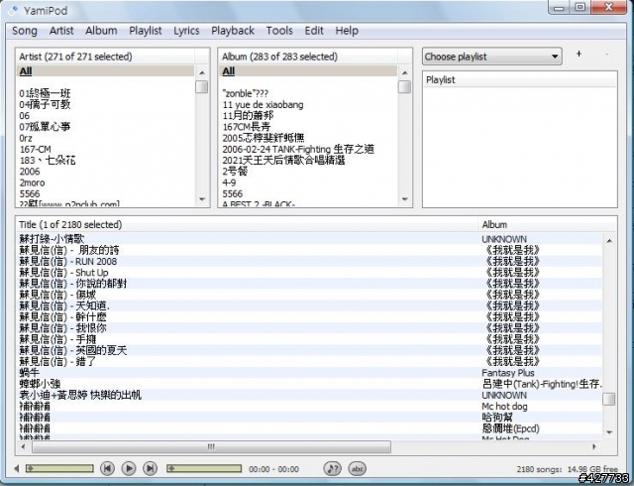Open the Edit menu

(314, 31)
